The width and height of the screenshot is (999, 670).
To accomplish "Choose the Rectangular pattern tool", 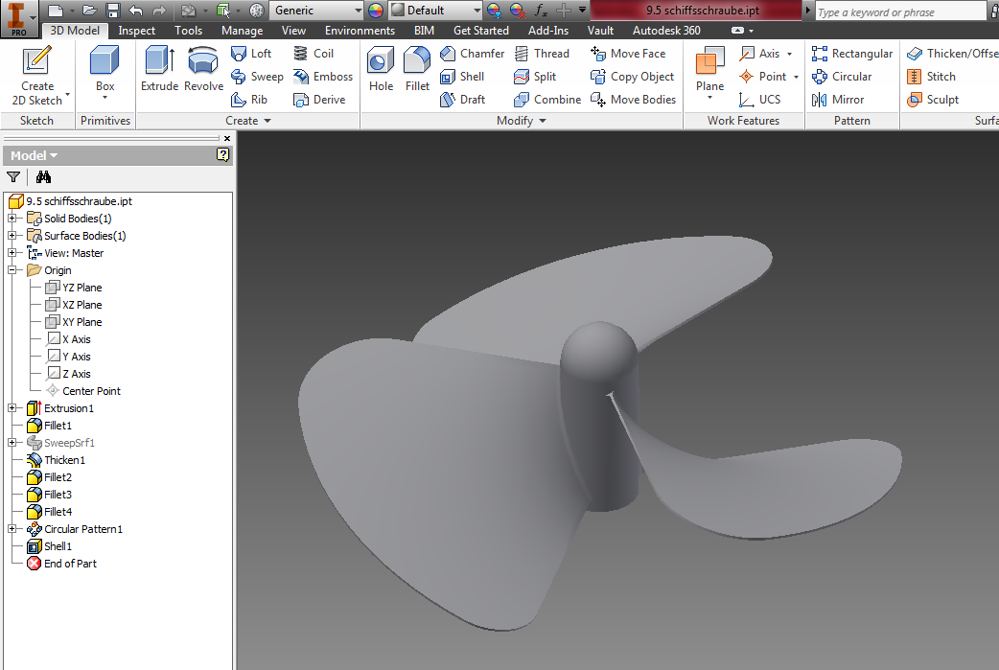I will 851,54.
